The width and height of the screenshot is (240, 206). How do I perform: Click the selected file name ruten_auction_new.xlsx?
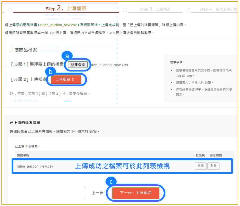pyautogui.click(x=109, y=65)
